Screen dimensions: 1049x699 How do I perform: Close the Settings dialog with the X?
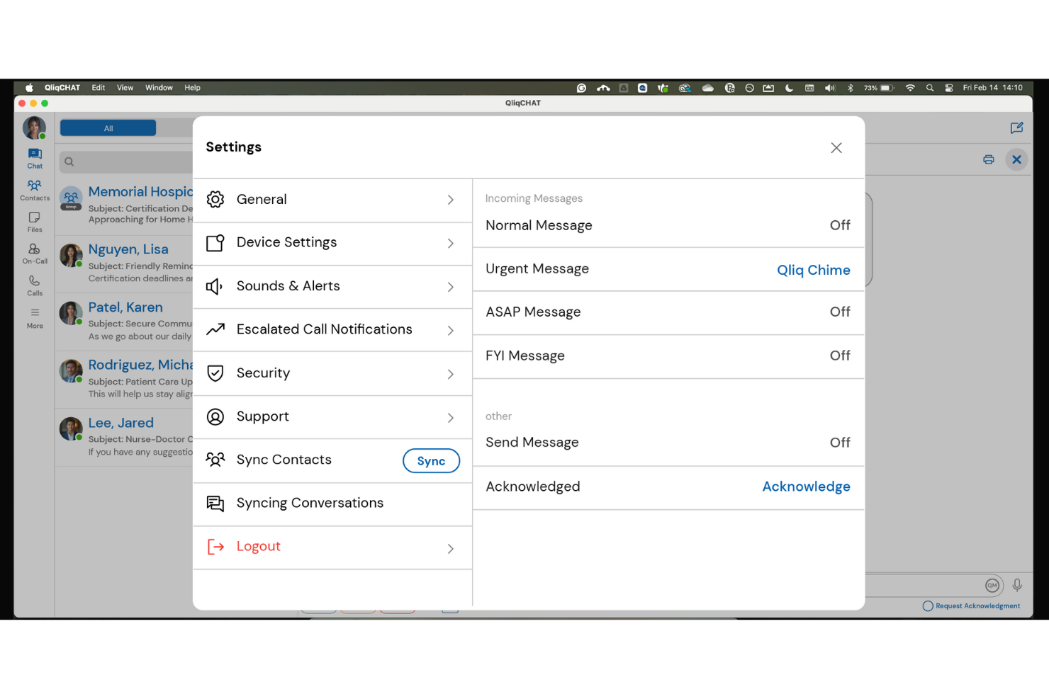pos(836,147)
